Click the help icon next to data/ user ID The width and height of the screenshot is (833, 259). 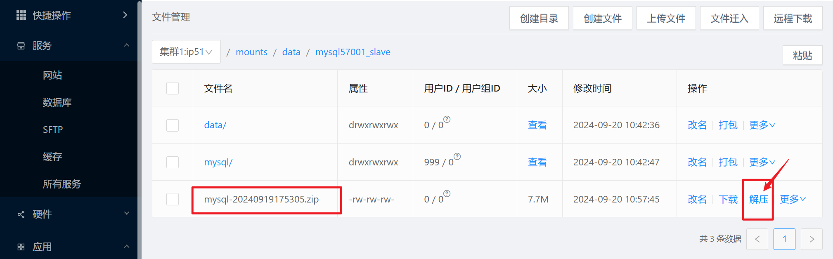coord(447,120)
